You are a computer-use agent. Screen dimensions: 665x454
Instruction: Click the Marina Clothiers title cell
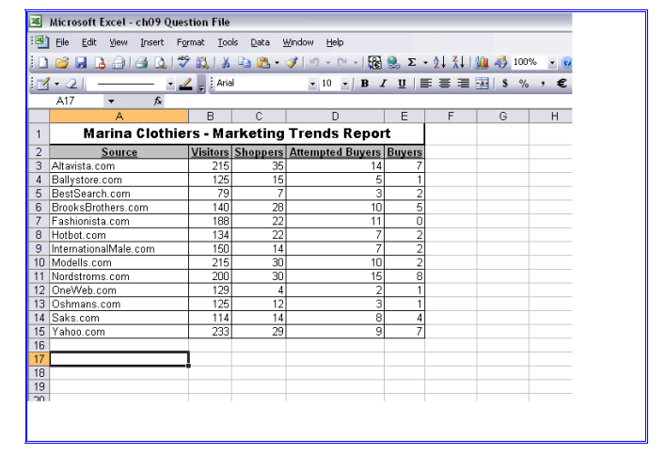tap(237, 134)
